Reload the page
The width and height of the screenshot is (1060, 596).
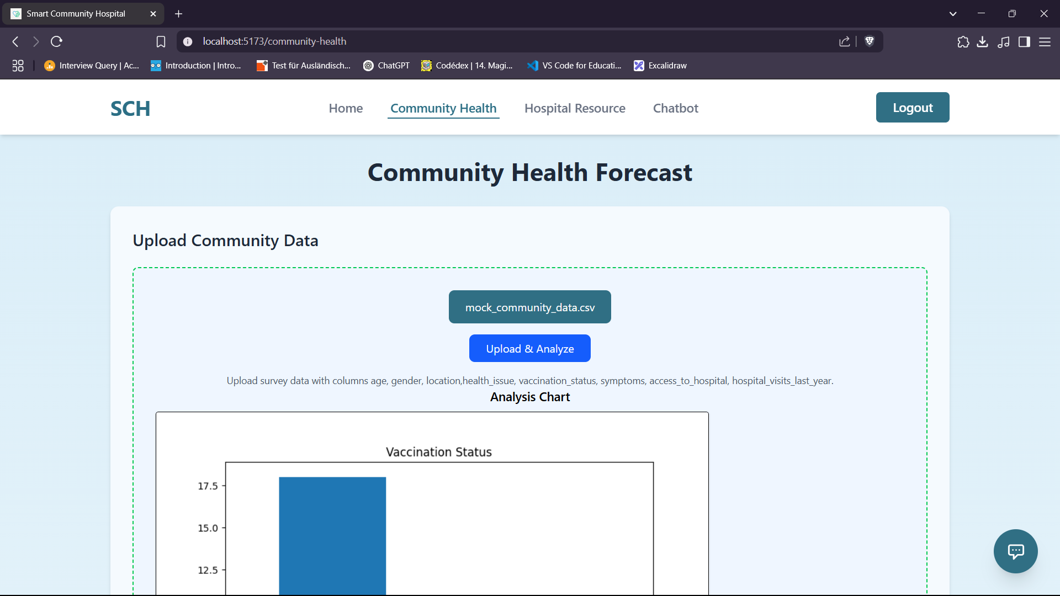pyautogui.click(x=57, y=41)
